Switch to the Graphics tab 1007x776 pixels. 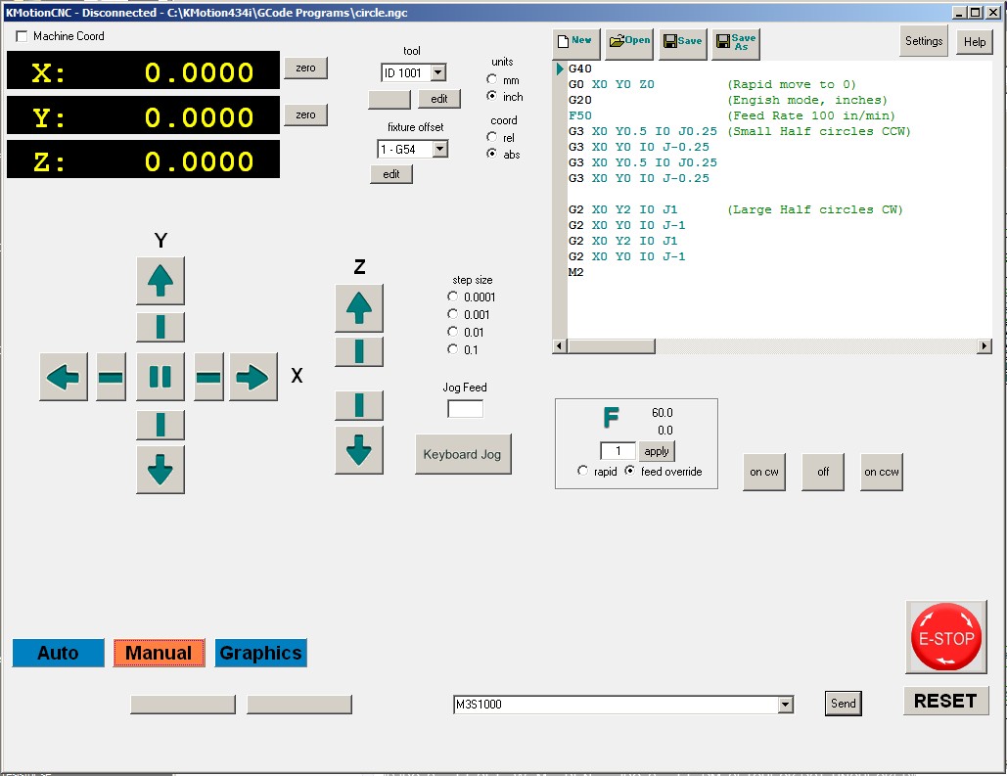click(260, 653)
